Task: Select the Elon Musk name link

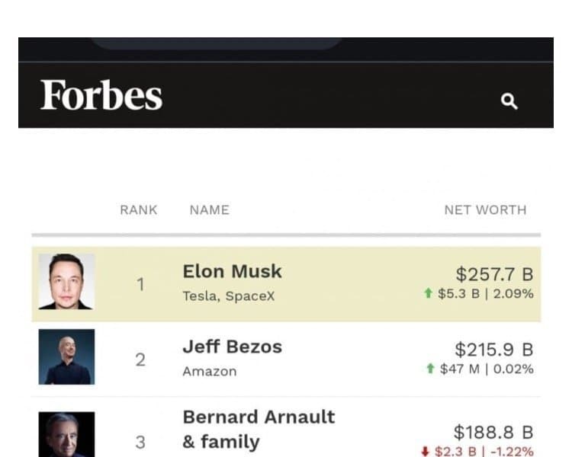Action: [x=232, y=272]
